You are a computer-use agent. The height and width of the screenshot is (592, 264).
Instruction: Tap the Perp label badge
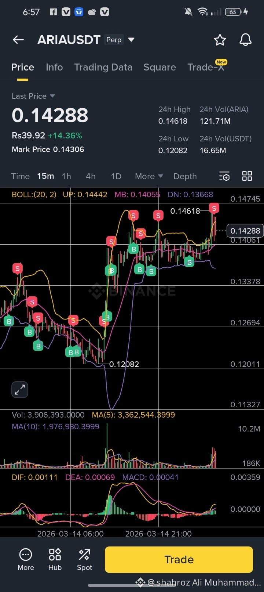coord(114,40)
